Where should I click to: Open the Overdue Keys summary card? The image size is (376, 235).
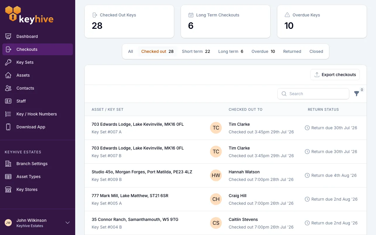322,21
